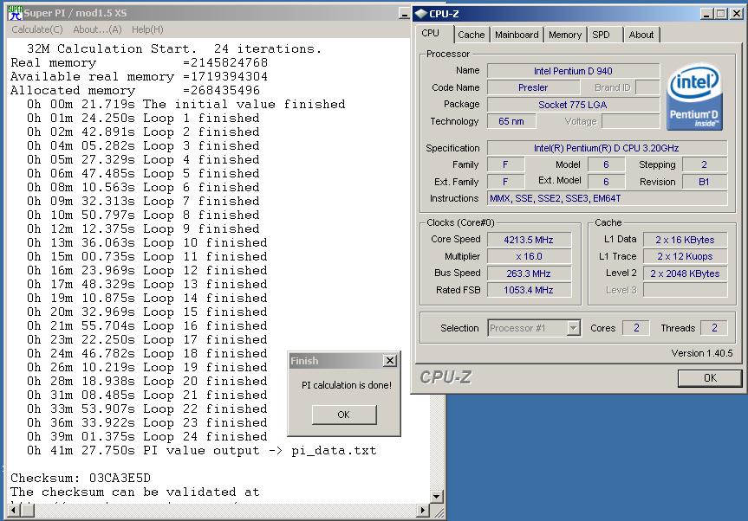Click the Cores count field
748x521 pixels.
[x=636, y=328]
